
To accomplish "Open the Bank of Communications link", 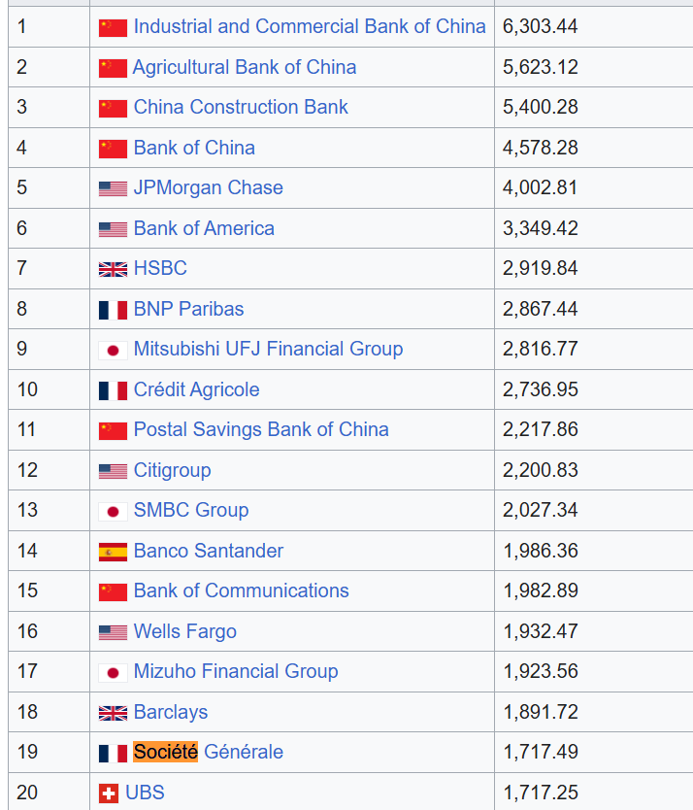I will coord(241,591).
